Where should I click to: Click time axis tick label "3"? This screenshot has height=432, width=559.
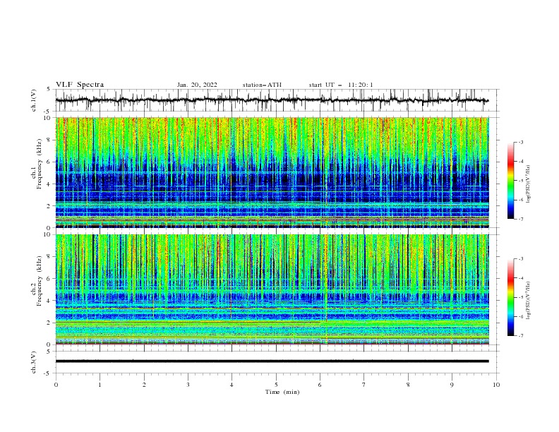(x=188, y=385)
